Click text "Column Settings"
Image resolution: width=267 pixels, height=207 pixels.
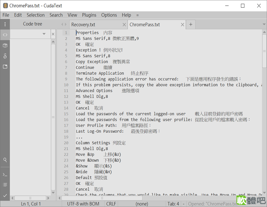pyautogui.click(x=93, y=143)
